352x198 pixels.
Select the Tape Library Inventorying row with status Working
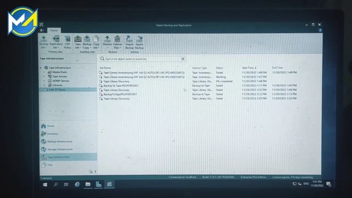tap(199, 77)
